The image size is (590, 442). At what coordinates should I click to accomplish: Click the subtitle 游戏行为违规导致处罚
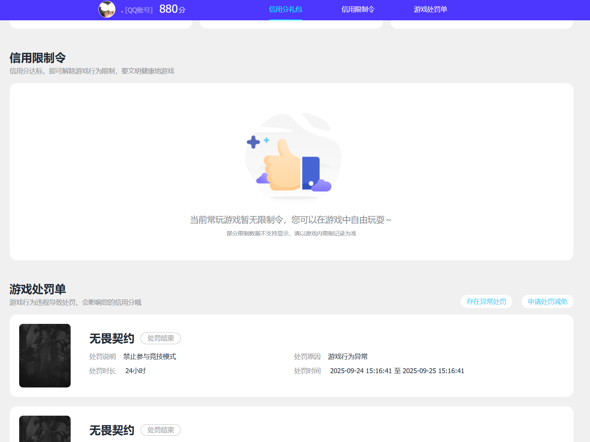click(76, 302)
